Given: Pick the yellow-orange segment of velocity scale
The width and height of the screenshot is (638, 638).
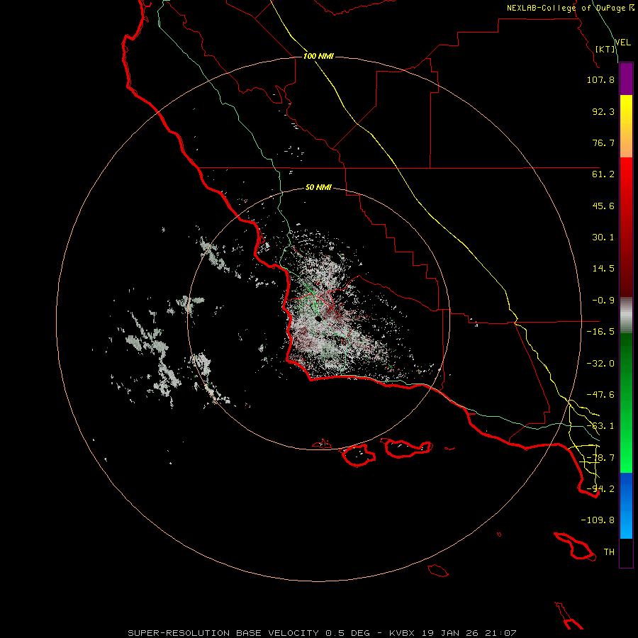Looking at the screenshot, I should click(626, 126).
